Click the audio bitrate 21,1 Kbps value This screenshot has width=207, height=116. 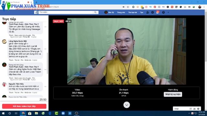tap(124, 93)
